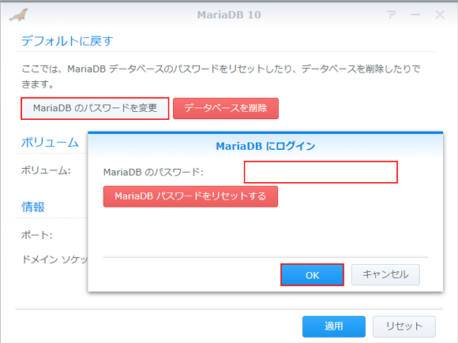Click the blue 適用 button
Viewport: 458px width, 343px height.
[x=334, y=326]
